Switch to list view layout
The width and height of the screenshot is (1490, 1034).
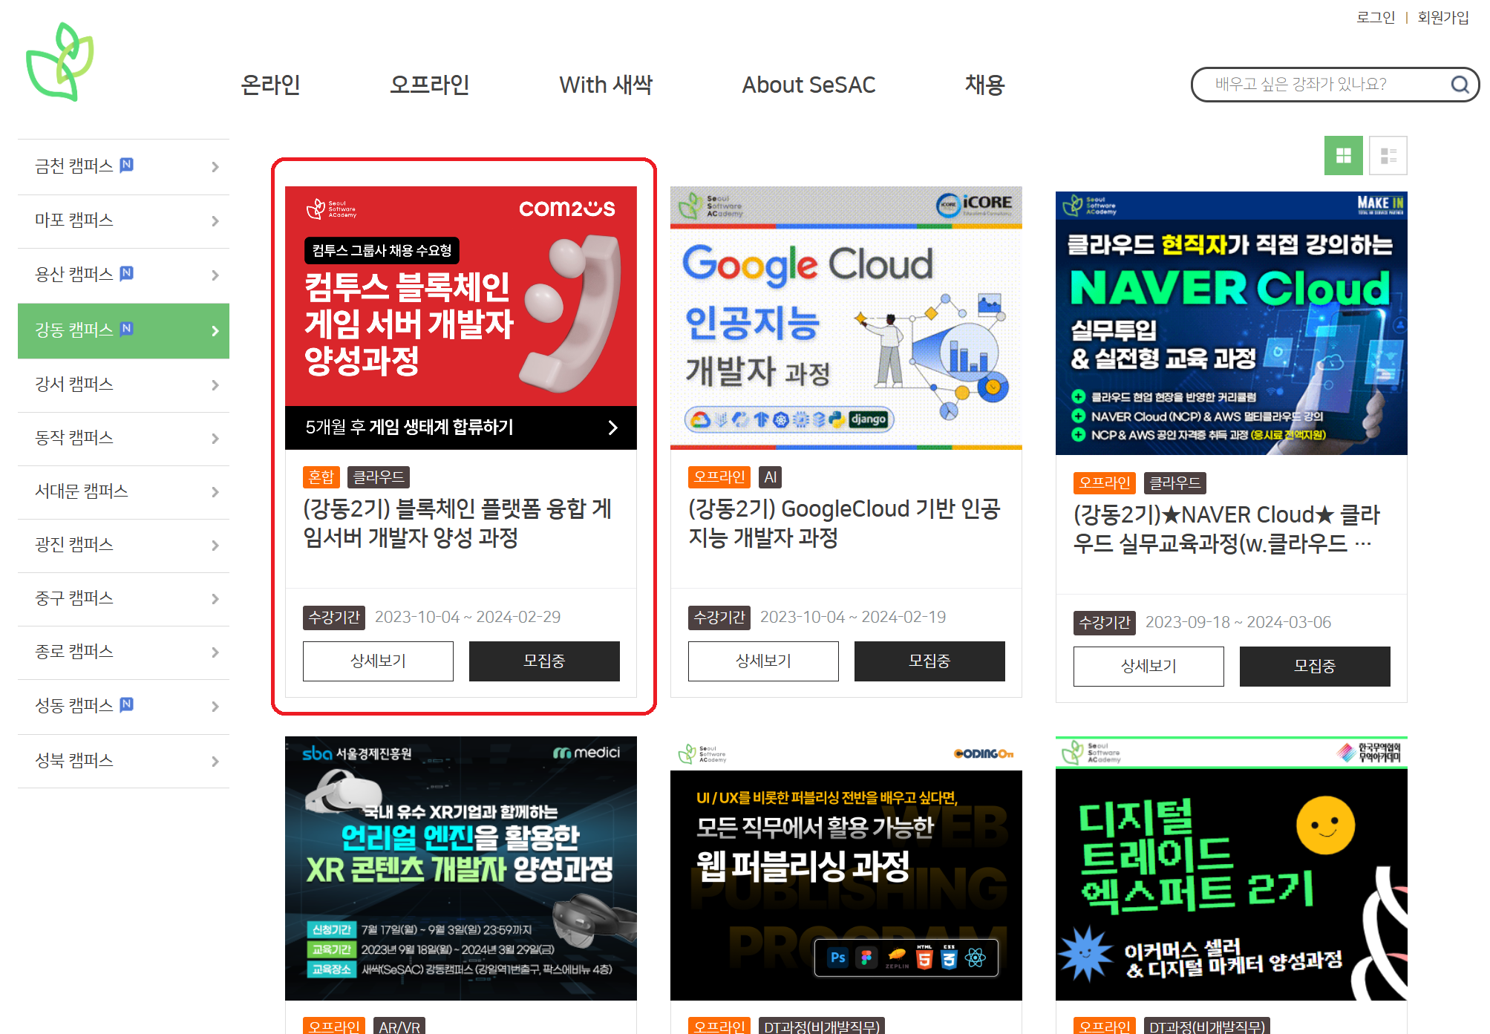click(1388, 156)
